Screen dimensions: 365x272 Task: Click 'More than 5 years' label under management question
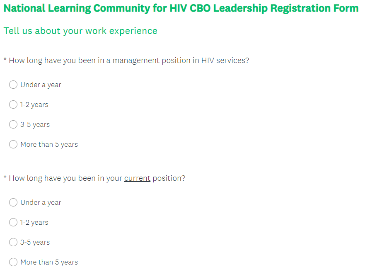[49, 144]
